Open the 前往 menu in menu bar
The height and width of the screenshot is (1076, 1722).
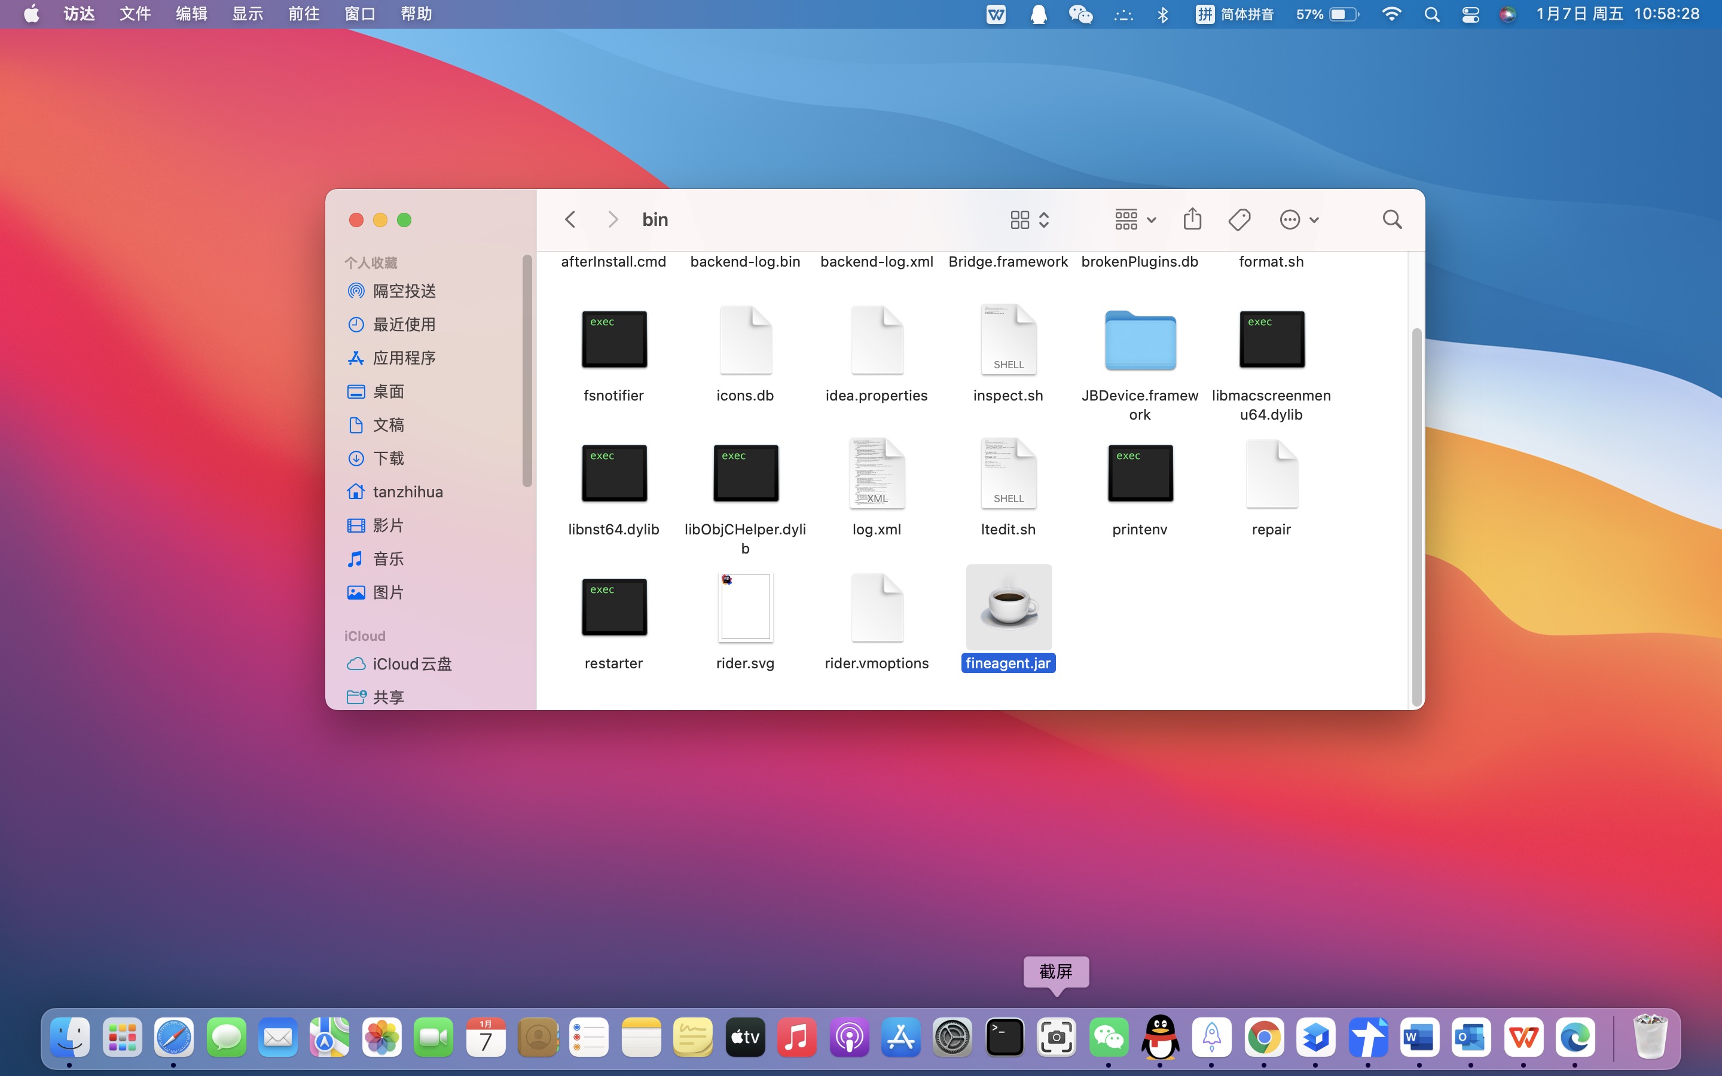304,14
